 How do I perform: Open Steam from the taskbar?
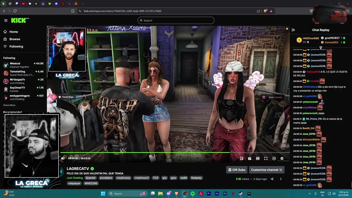click(241, 194)
